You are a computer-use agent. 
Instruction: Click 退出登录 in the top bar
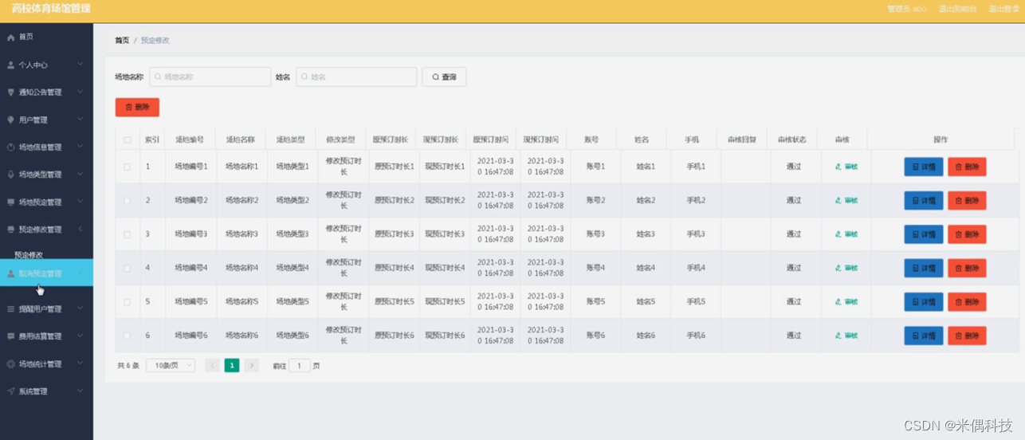tap(1003, 9)
